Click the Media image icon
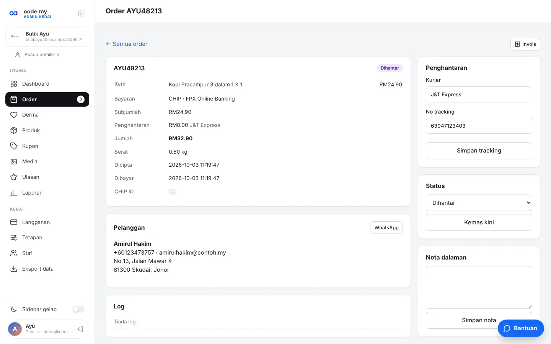The height and width of the screenshot is (344, 551). [14, 161]
